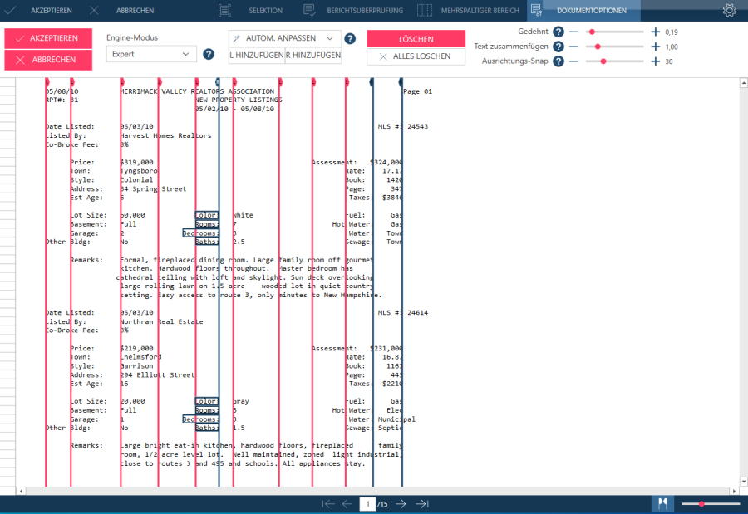Click the 'Gray' color value
Viewport: 748px width, 514px height.
click(x=241, y=401)
